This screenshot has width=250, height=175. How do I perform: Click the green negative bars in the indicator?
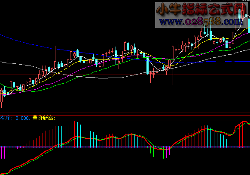(157, 152)
